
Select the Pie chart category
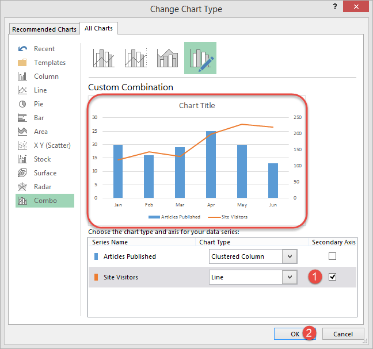(39, 104)
